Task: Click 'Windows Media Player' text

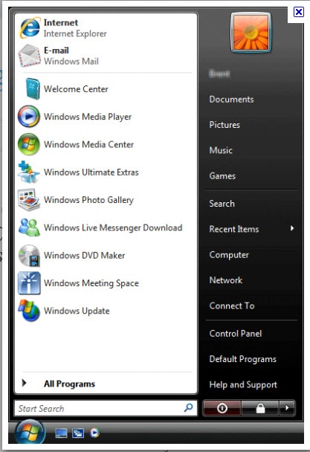Action: (88, 117)
